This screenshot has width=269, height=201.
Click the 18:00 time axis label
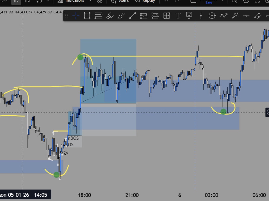(x=84, y=195)
